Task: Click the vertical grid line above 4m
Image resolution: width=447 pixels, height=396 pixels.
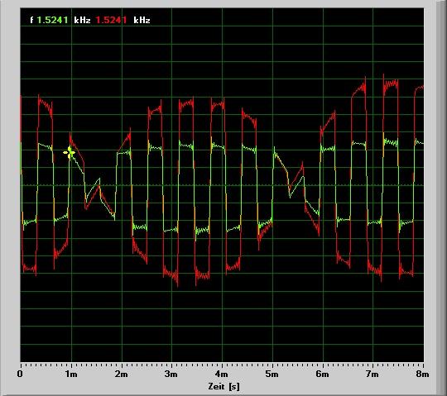Action: tap(222, 185)
